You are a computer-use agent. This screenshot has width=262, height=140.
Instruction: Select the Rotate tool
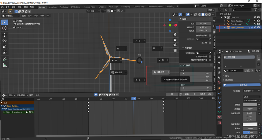[x=5, y=40]
